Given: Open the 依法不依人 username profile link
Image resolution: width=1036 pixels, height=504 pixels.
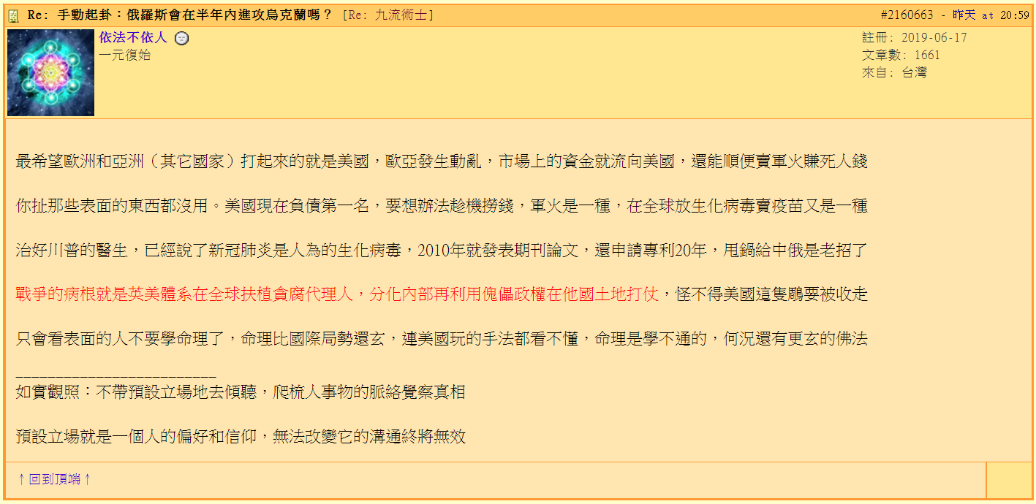Looking at the screenshot, I should tap(131, 37).
